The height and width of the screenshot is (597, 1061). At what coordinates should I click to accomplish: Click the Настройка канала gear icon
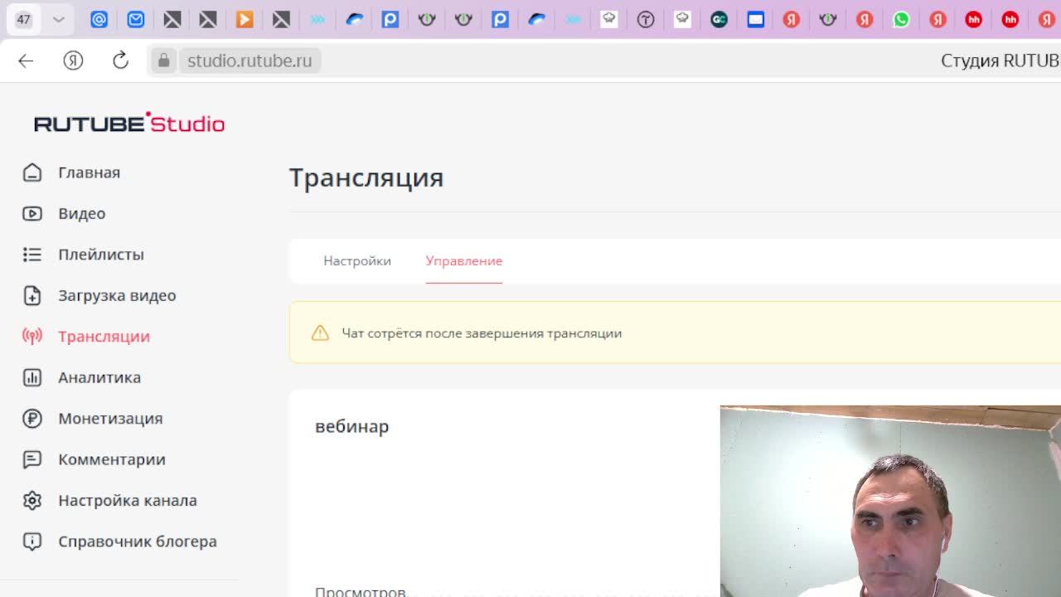coord(32,501)
